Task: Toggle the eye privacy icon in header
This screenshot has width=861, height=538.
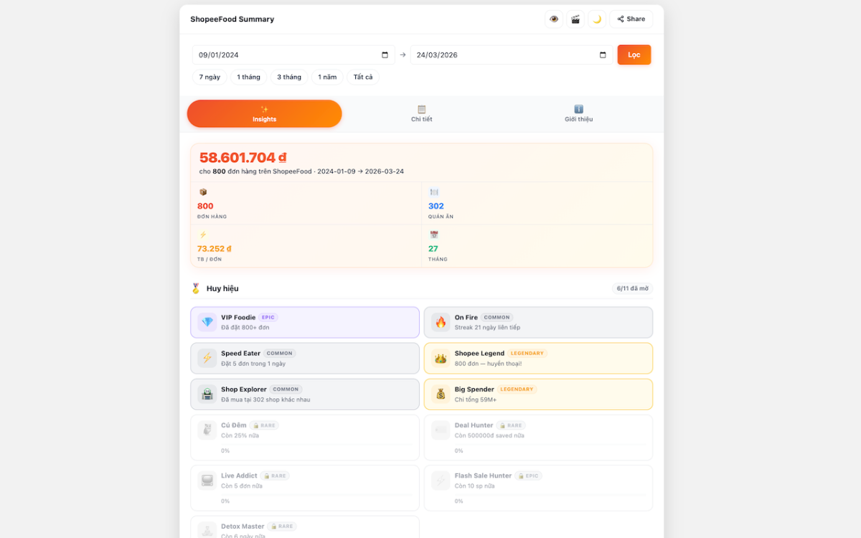Action: tap(554, 19)
